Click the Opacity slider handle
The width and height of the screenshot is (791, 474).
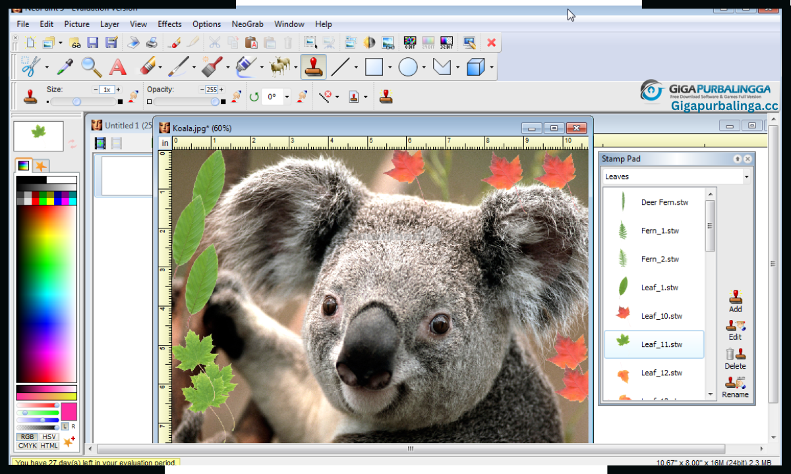[215, 101]
